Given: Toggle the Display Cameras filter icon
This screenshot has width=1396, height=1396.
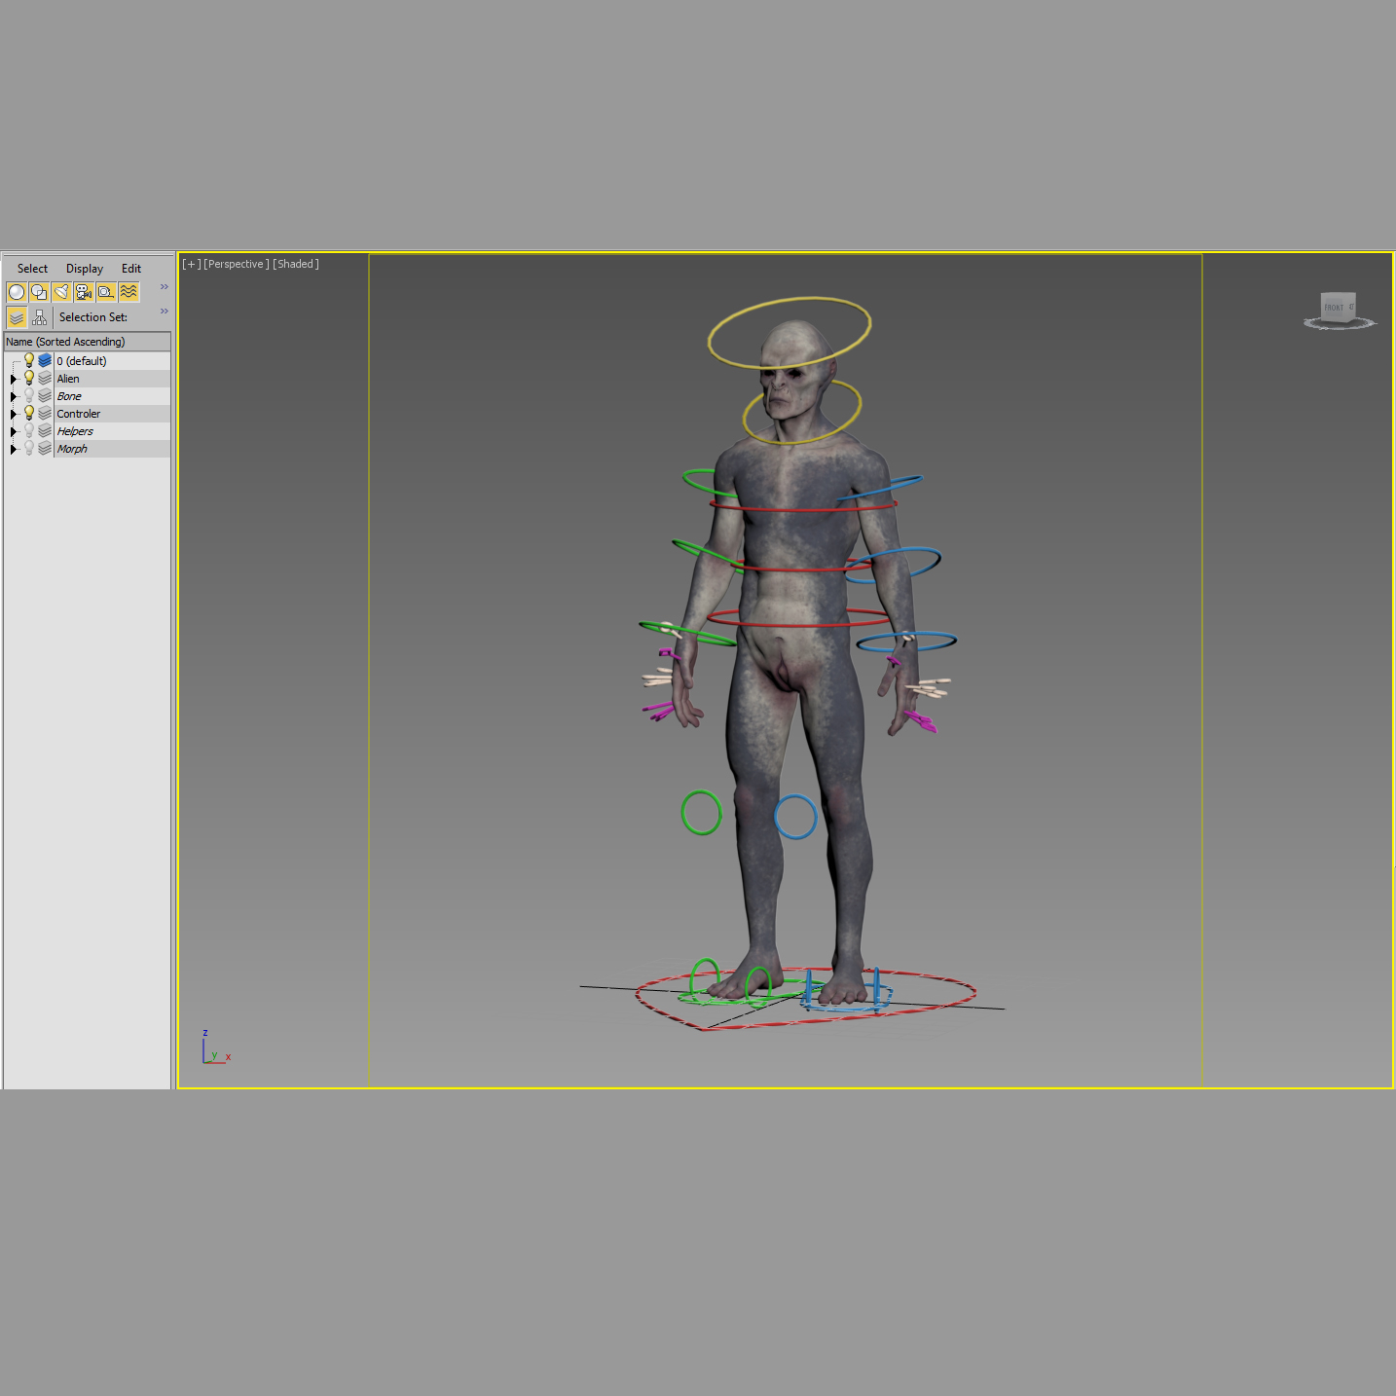Looking at the screenshot, I should (x=84, y=291).
